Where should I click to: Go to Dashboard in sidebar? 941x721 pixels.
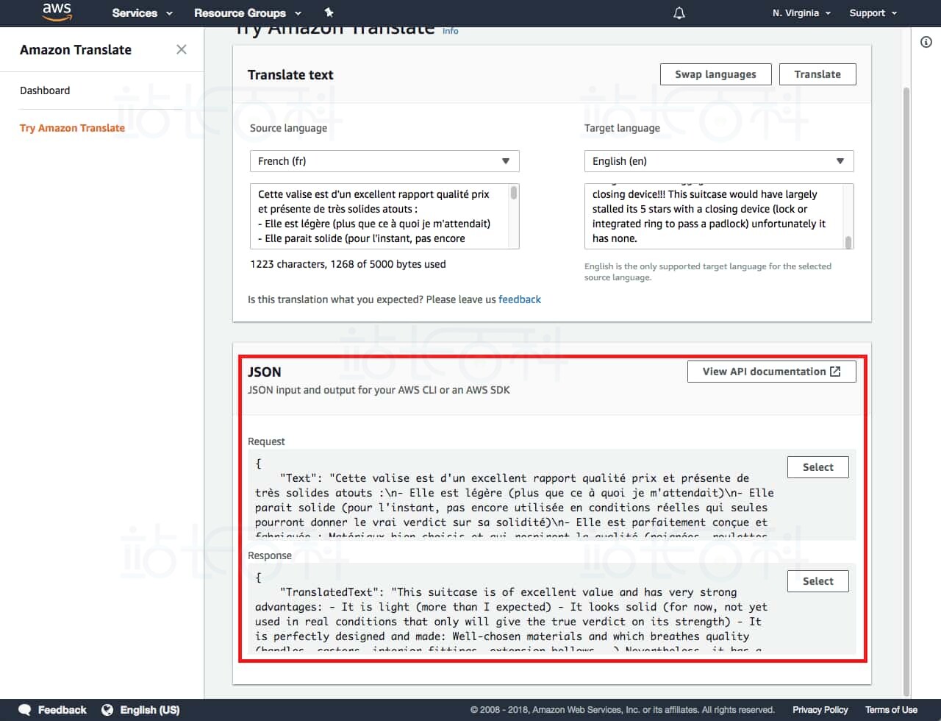click(x=45, y=90)
